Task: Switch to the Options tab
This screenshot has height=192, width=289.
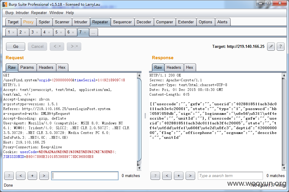Action: pos(205,22)
